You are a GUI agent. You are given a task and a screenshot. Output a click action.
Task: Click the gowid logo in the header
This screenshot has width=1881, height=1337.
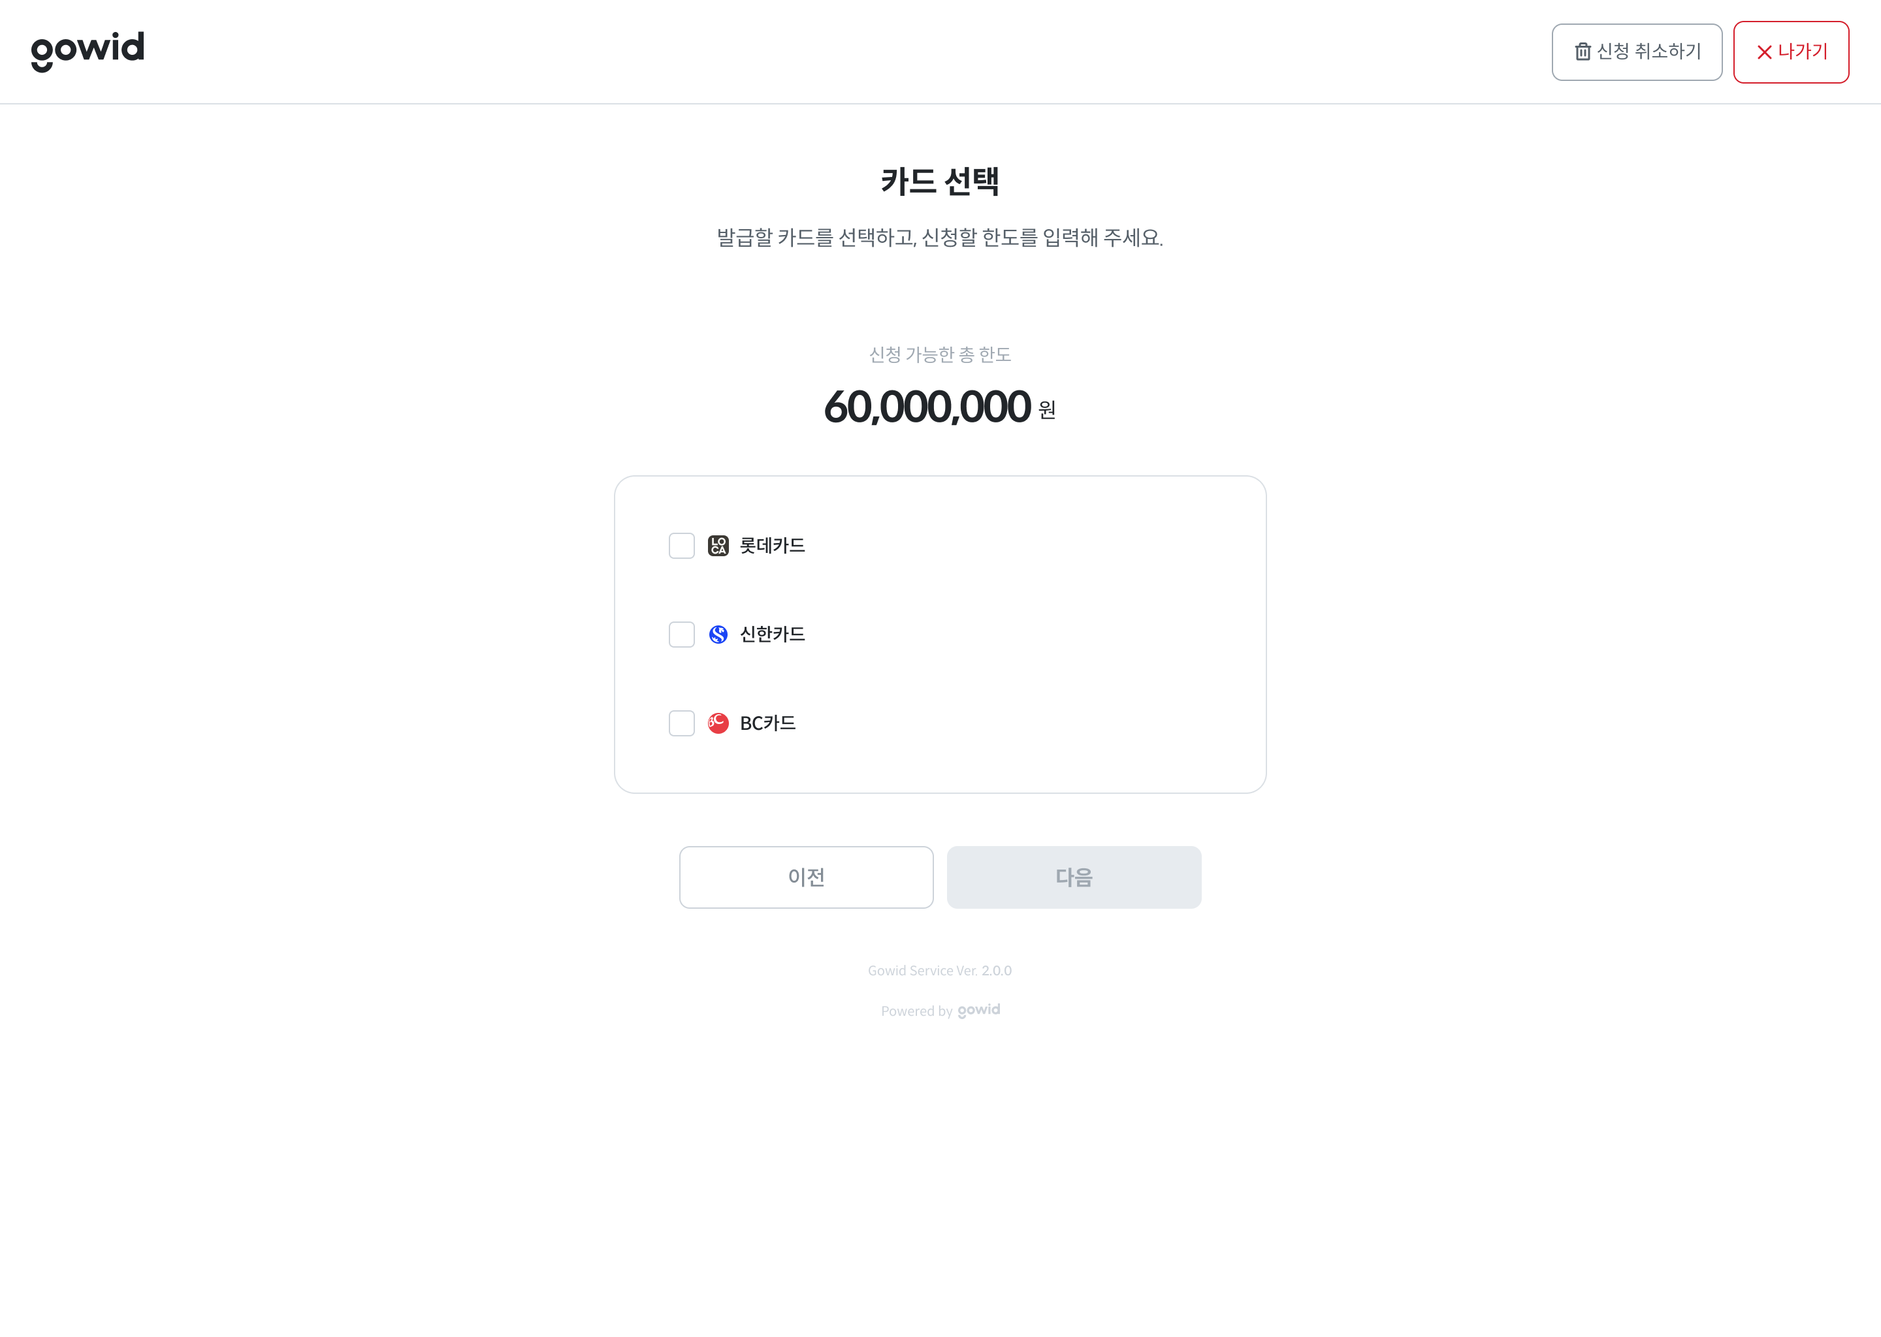(88, 51)
